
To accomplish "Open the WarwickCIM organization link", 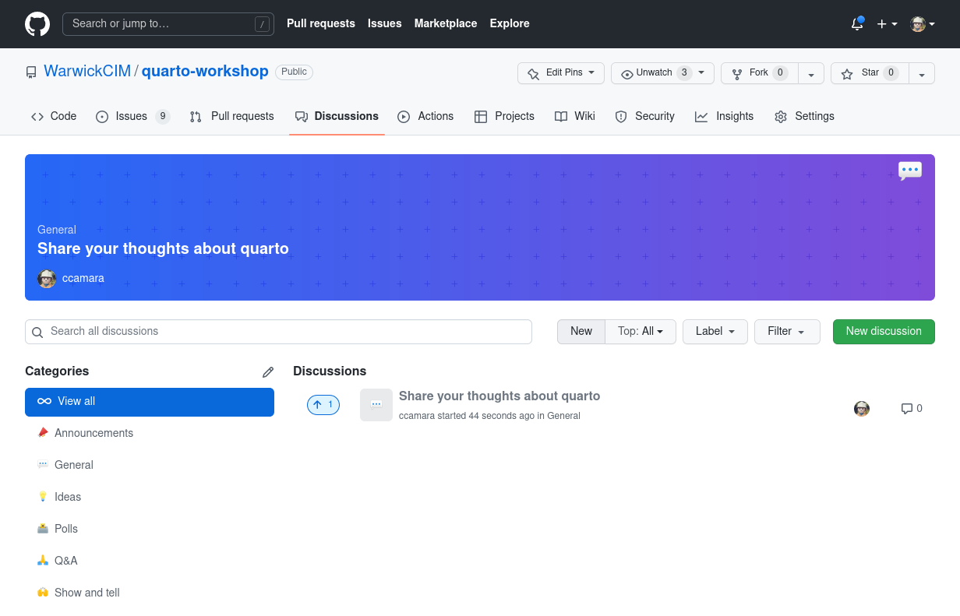I will pos(87,72).
